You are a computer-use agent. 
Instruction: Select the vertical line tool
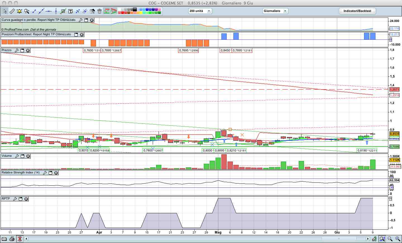(x=56, y=11)
